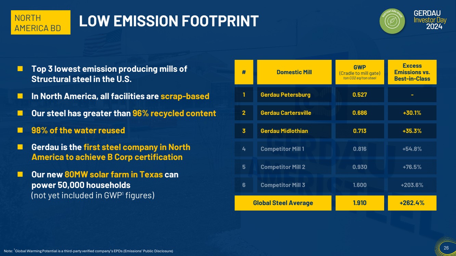This screenshot has height=256, width=456.
Task: Click the slide page number 26
Action: click(x=446, y=248)
